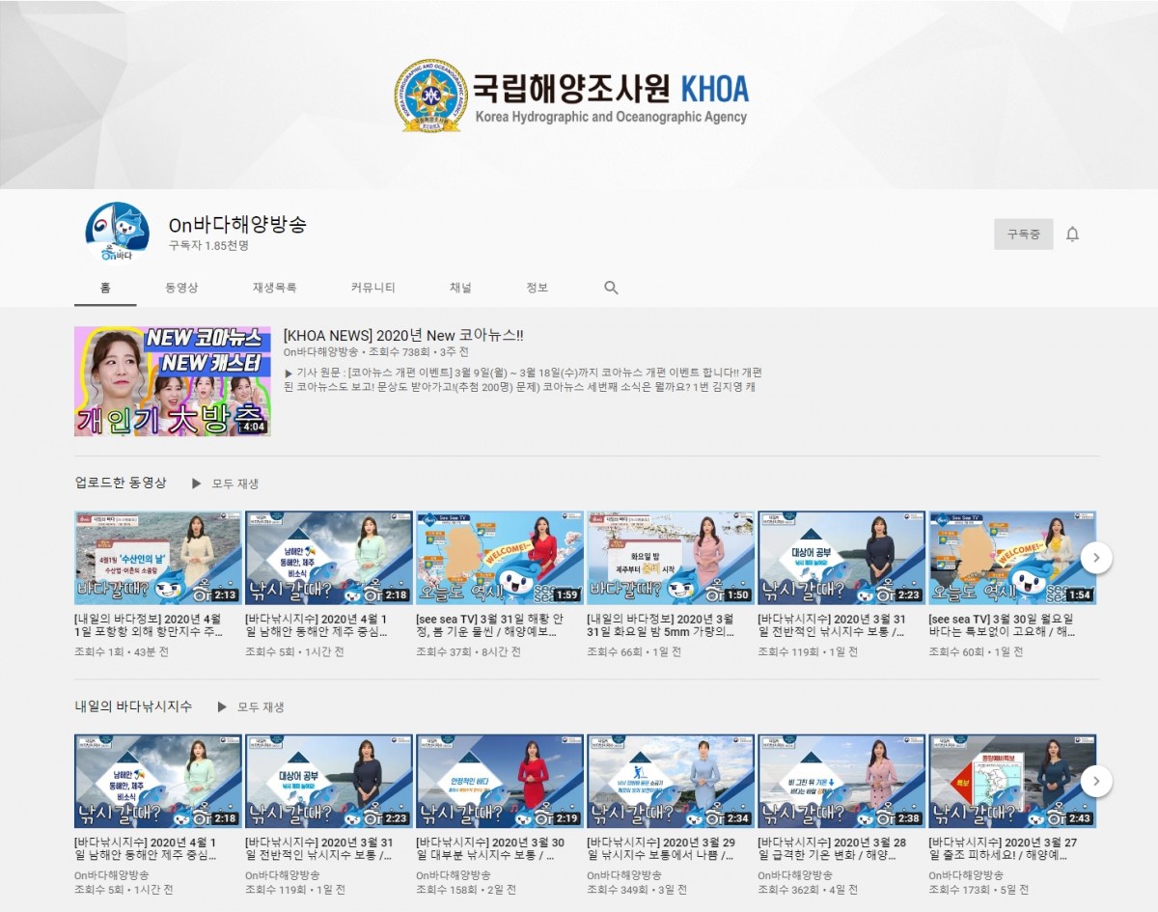
Task: Open the 정보 tab
Action: click(x=537, y=288)
